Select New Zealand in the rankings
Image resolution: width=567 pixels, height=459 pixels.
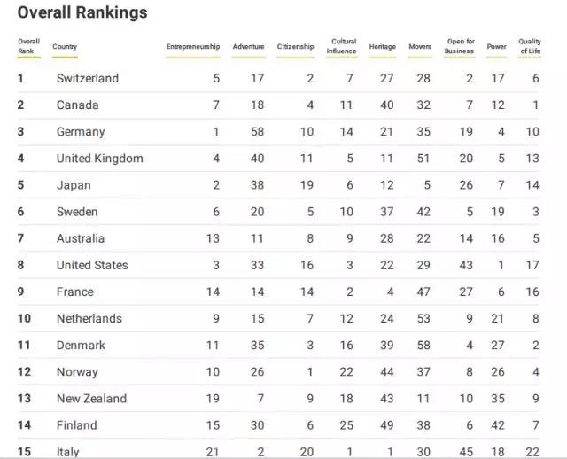coord(91,399)
